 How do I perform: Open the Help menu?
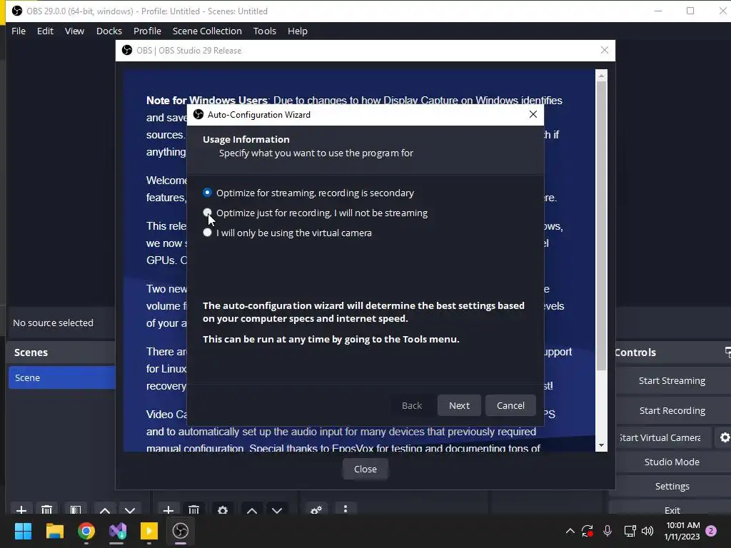298,31
